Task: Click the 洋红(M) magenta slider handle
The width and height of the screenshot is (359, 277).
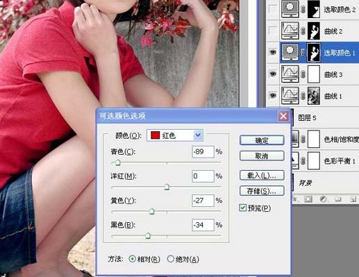Action: click(167, 187)
